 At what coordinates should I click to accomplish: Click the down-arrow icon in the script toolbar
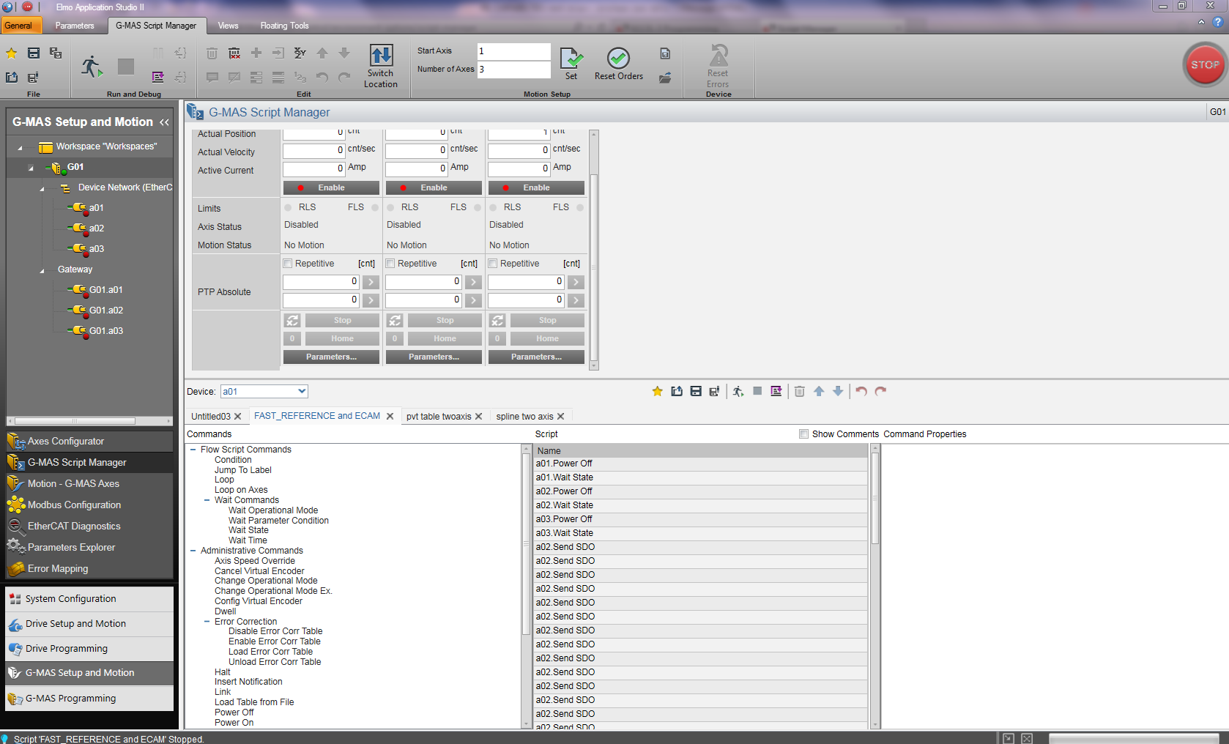click(x=838, y=391)
